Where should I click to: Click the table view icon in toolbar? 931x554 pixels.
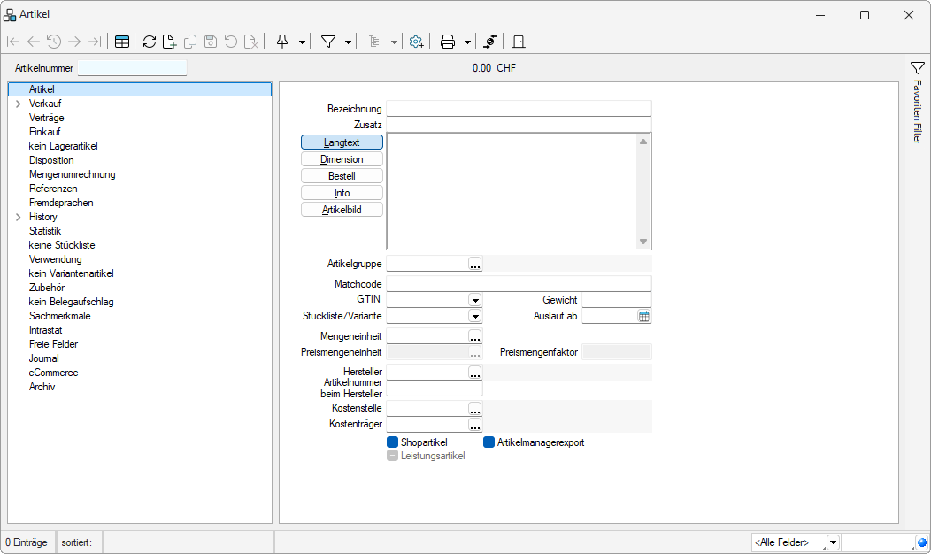tap(122, 42)
